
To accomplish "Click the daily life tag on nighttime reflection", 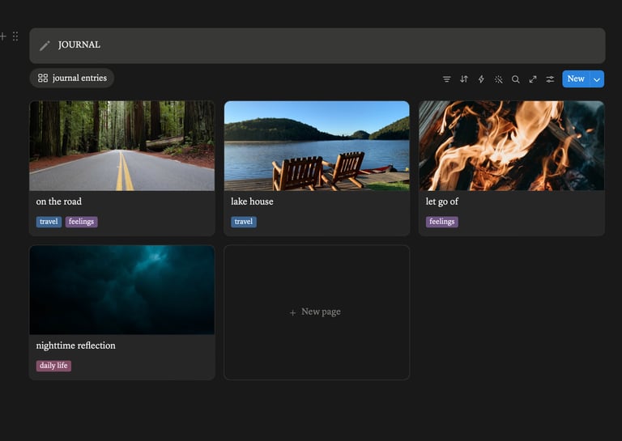I will point(53,366).
